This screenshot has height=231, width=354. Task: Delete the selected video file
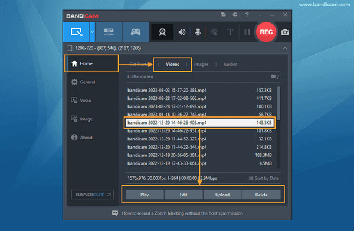click(261, 195)
